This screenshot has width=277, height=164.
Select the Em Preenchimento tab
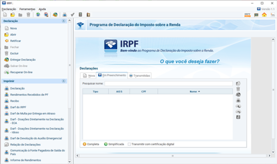[112, 75]
